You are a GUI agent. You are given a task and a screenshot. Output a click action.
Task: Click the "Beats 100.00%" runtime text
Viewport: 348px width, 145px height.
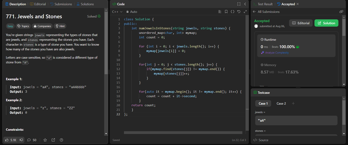284,47
